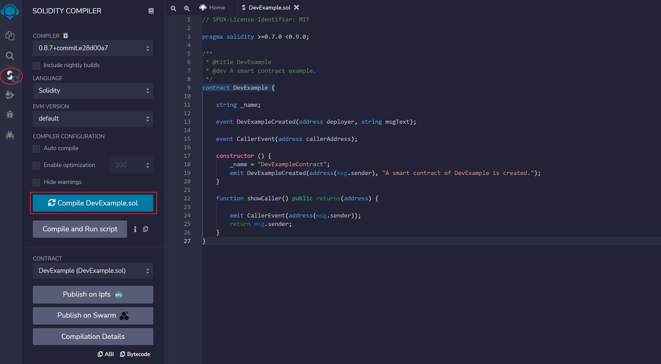Screen dimensions: 661x364
Task: Open the Search in files sidebar icon
Action: [10, 56]
